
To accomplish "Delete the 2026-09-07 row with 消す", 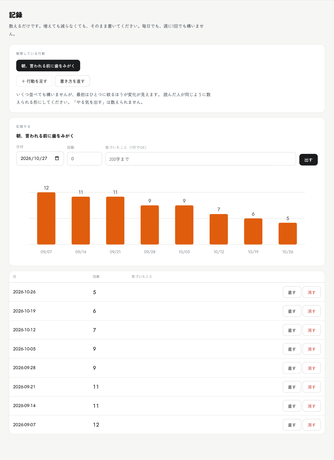I will [312, 425].
